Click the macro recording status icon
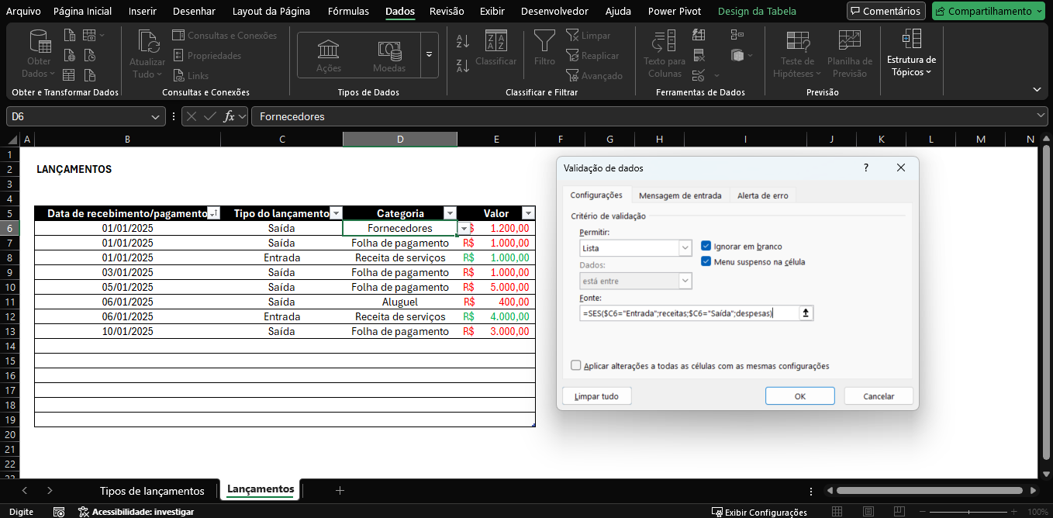This screenshot has width=1053, height=518. click(59, 512)
